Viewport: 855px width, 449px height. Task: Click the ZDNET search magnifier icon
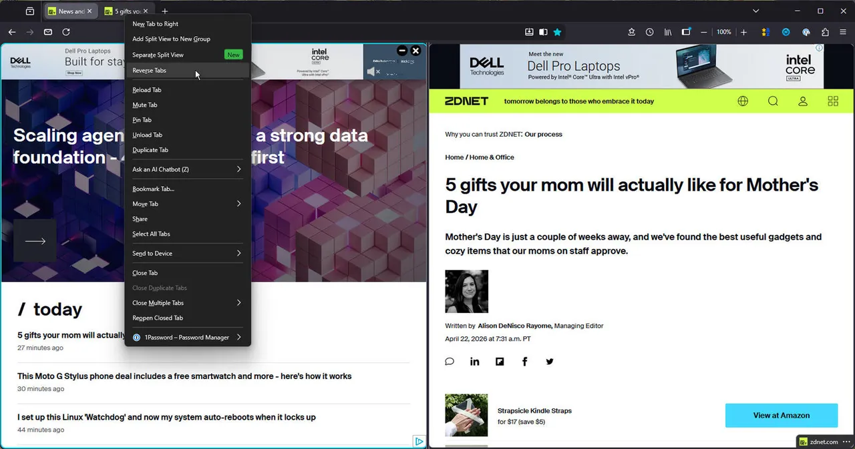[x=773, y=101]
